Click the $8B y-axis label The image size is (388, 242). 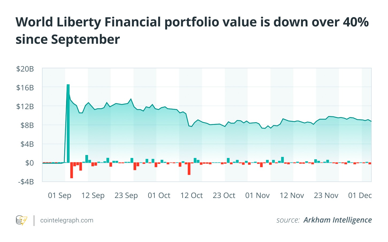click(27, 125)
